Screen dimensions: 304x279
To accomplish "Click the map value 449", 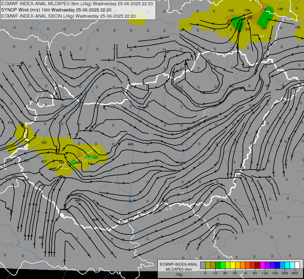I will click(130, 220).
